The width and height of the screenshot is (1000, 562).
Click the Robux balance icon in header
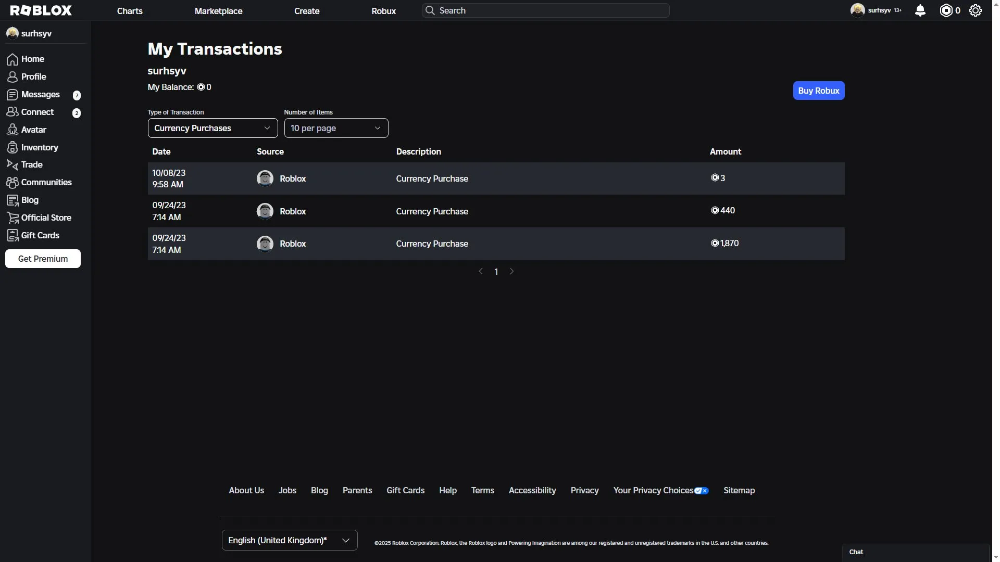point(946,10)
